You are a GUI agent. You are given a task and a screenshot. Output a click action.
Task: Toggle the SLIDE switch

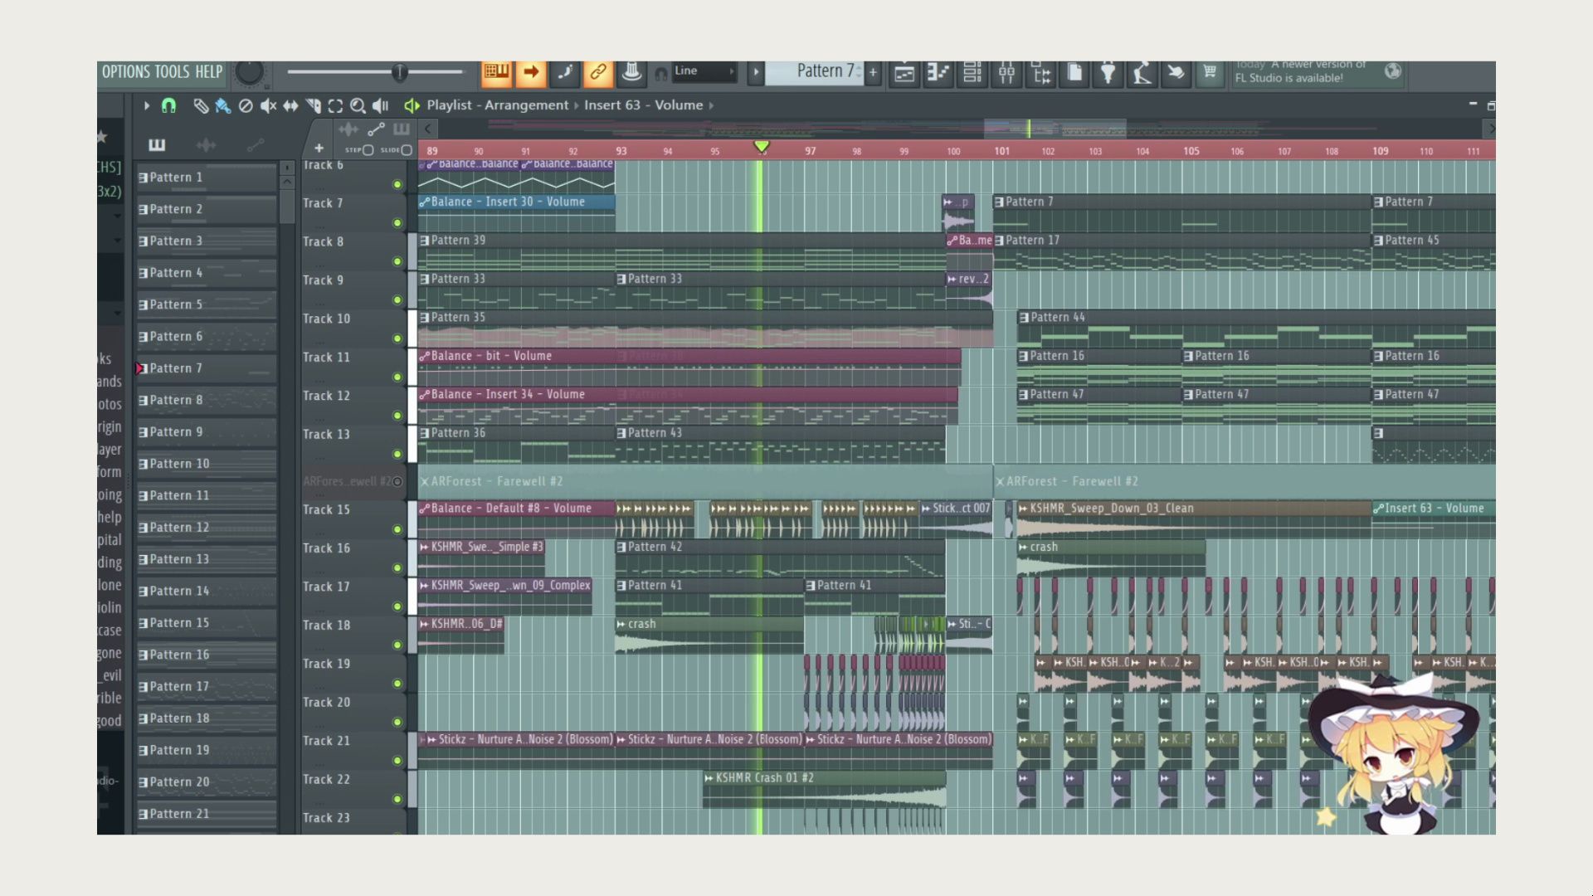coord(407,150)
